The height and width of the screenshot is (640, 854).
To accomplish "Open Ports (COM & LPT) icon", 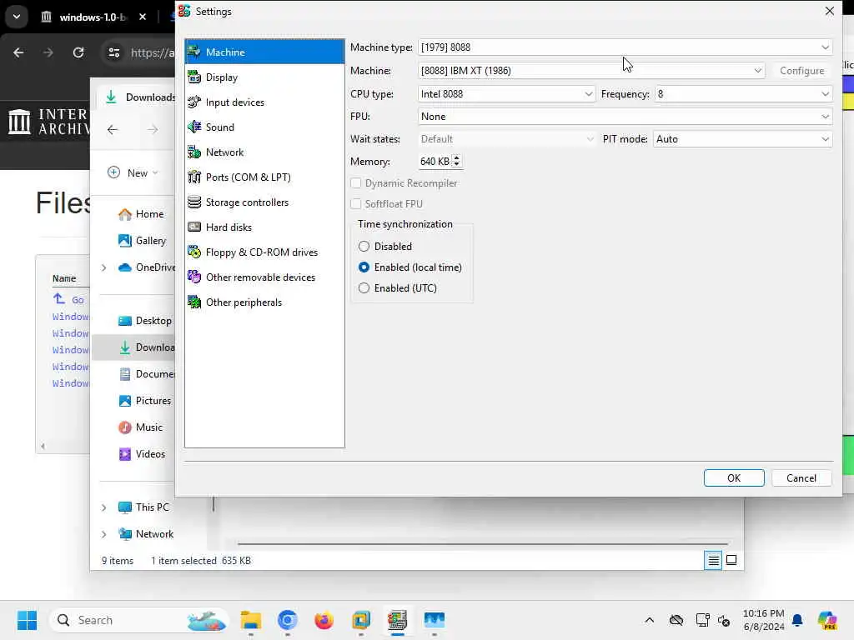I will pyautogui.click(x=193, y=177).
